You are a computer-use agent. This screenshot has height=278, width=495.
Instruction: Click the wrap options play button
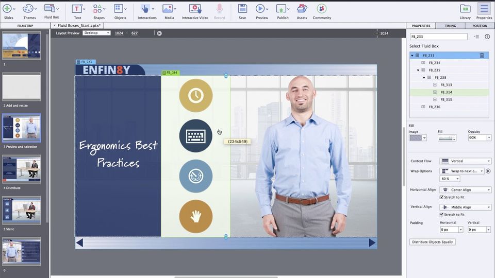[x=488, y=171]
